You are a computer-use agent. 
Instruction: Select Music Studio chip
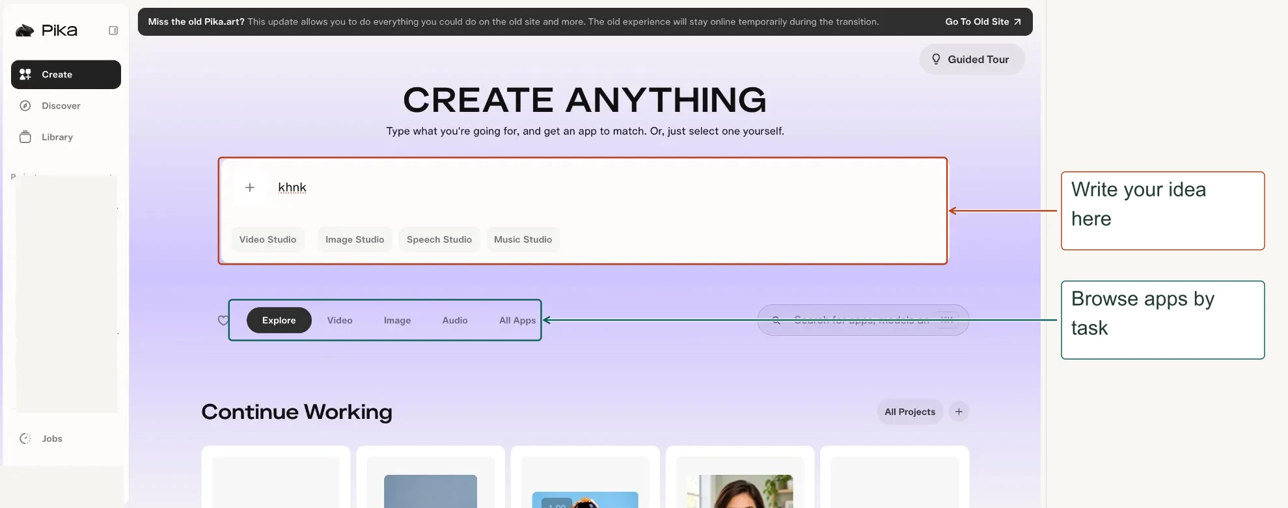pyautogui.click(x=523, y=239)
